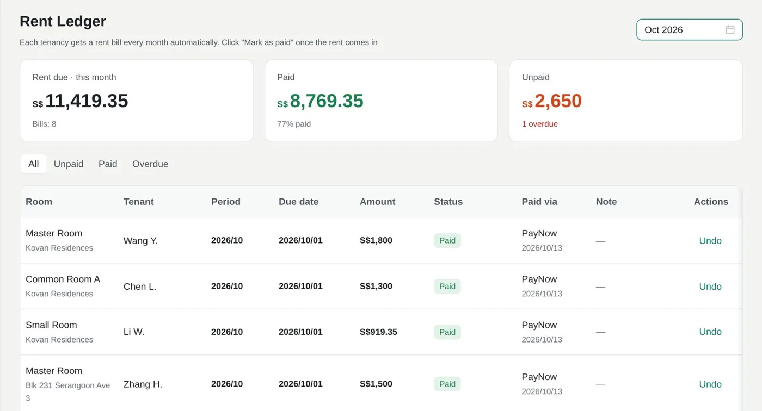Click the Status column header
This screenshot has width=762, height=411.
coord(448,202)
